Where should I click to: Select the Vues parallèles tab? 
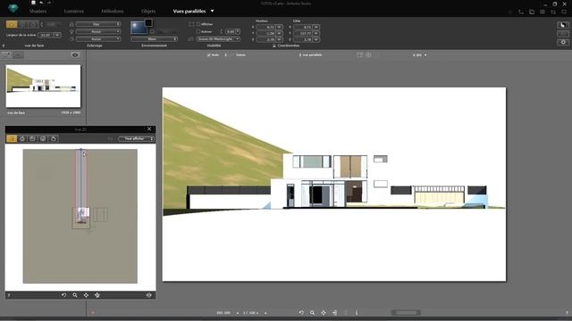tap(189, 12)
